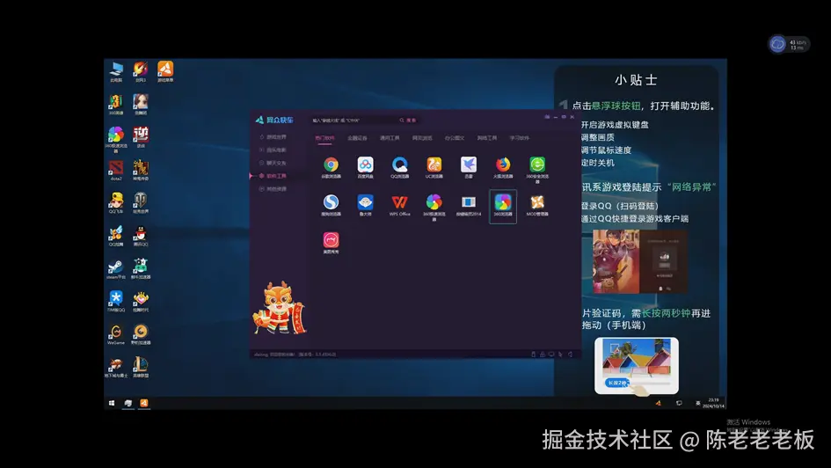Click the orange 网众 taskbar app icon

tap(143, 403)
